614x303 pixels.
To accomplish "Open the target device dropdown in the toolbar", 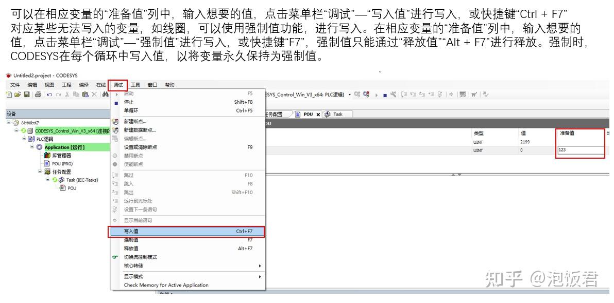I will (x=350, y=94).
